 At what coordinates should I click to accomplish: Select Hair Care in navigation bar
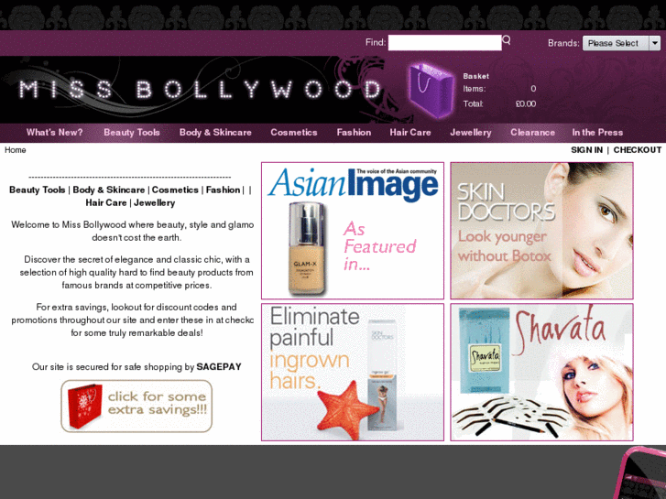pos(410,133)
